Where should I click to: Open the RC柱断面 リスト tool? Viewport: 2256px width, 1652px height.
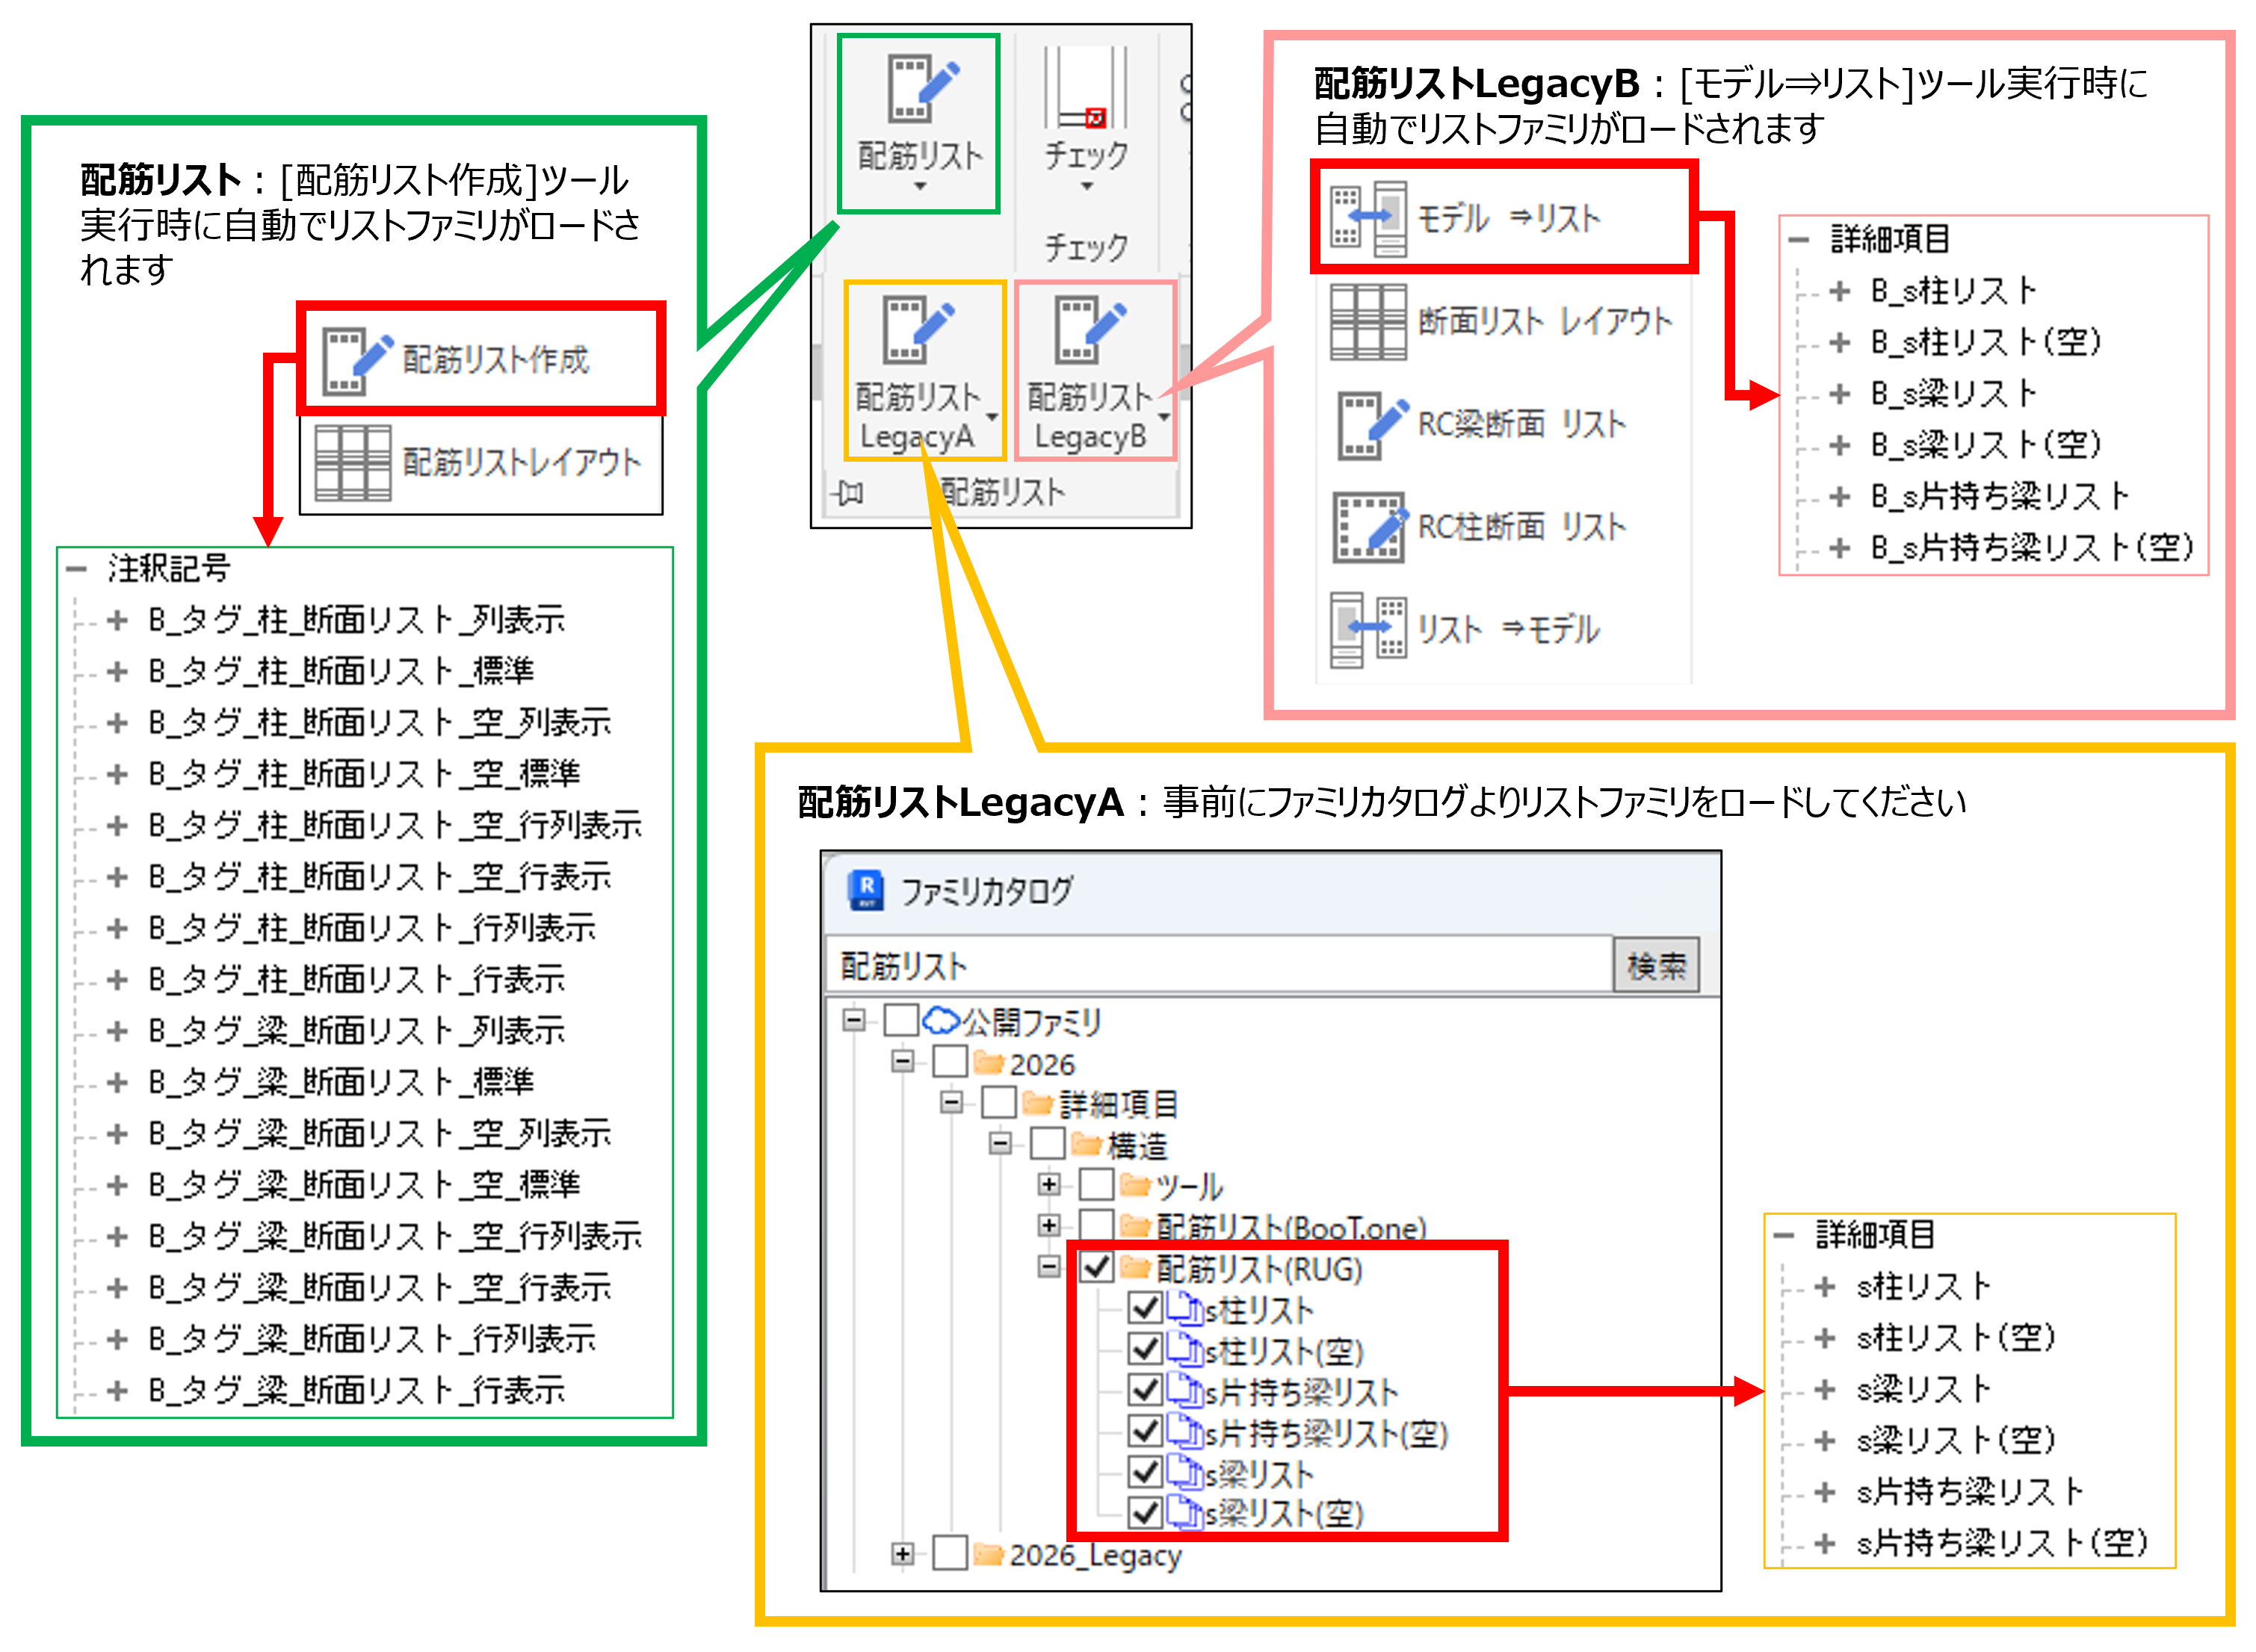(1480, 527)
